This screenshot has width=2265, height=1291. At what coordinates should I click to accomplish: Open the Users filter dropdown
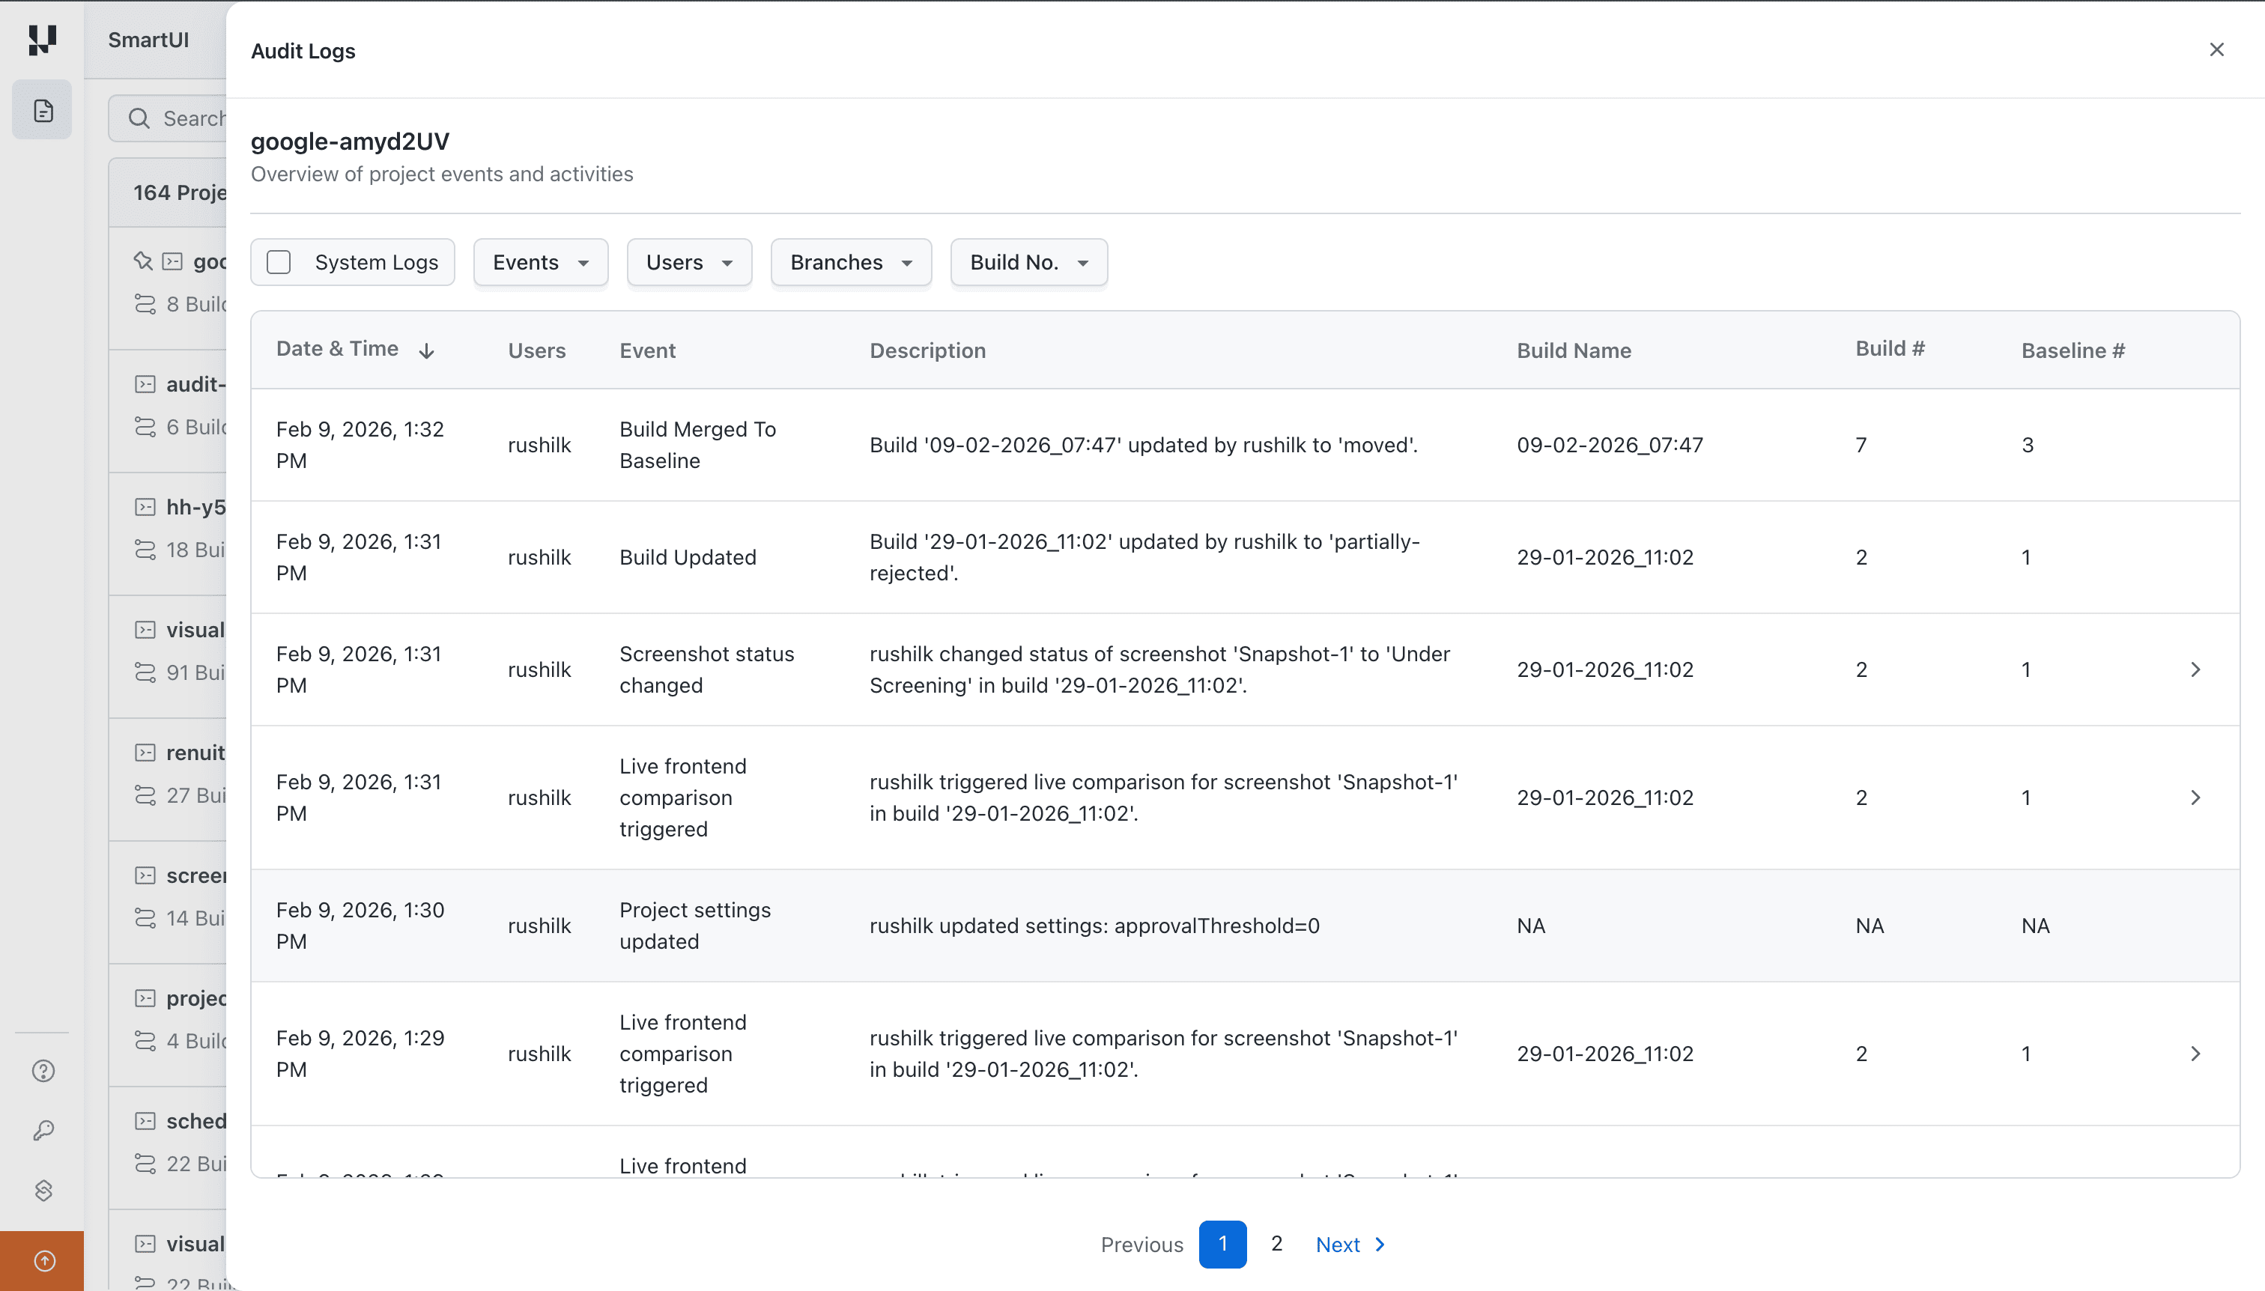[688, 261]
